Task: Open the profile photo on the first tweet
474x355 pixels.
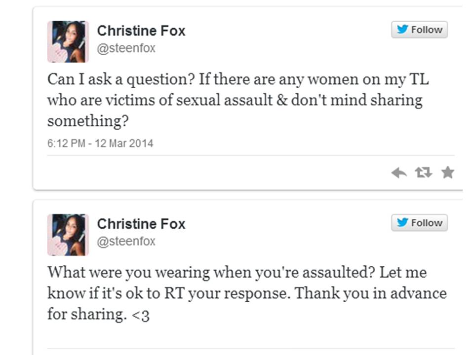Action: point(68,41)
